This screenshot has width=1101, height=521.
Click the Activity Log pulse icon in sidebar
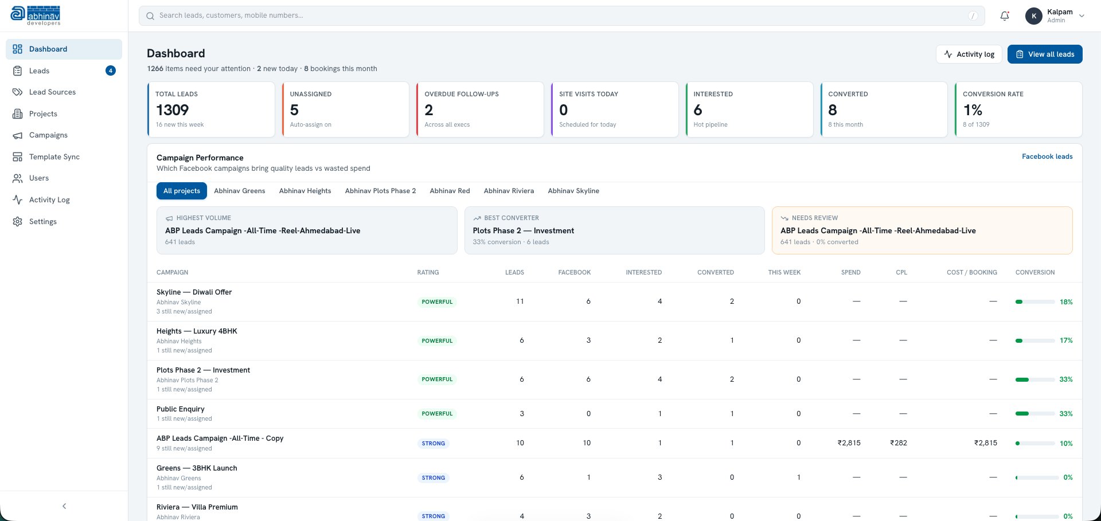(18, 199)
